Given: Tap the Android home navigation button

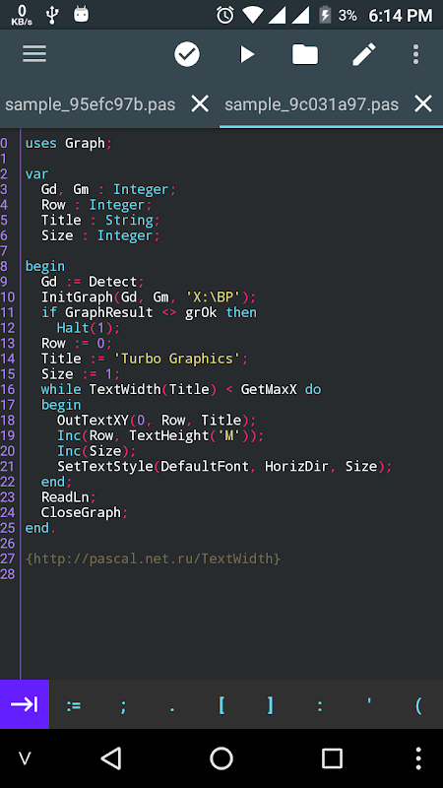Looking at the screenshot, I should tap(221, 758).
